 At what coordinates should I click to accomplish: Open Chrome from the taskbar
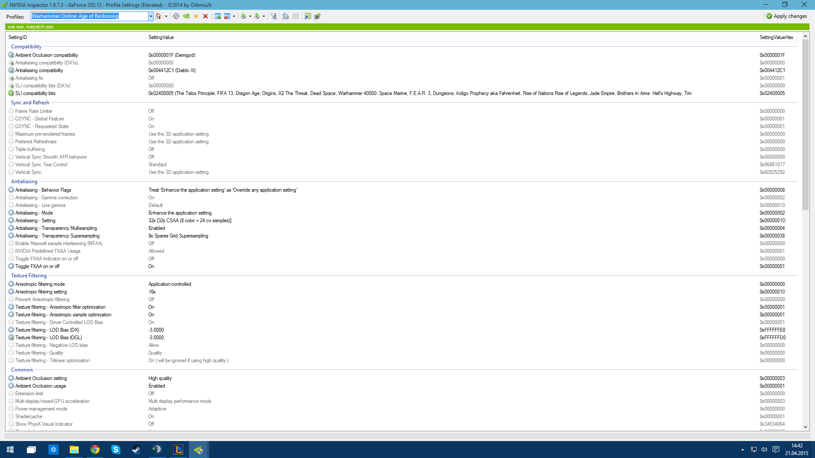[95, 450]
